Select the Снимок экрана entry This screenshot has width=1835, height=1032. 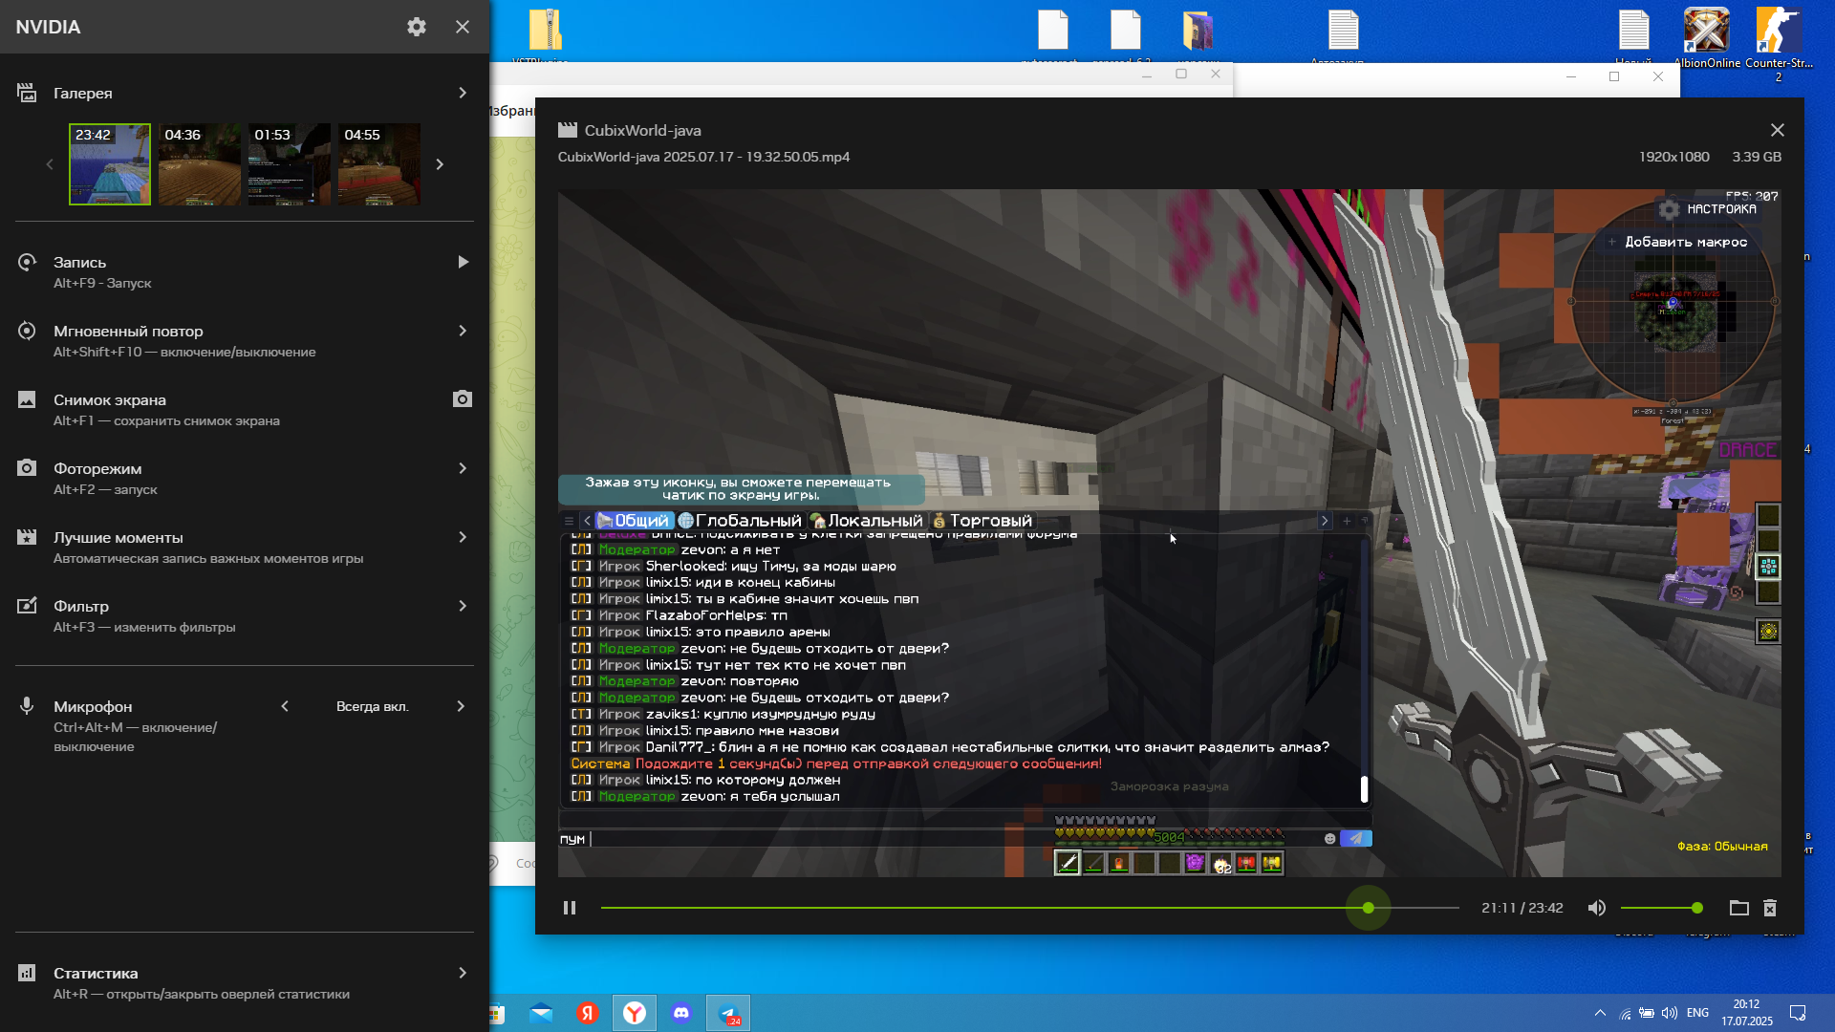[245, 409]
